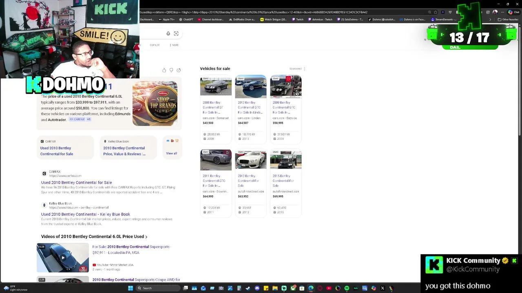Expand the +1 sources chip under answer
The width and height of the screenshot is (522, 293).
pos(88,119)
